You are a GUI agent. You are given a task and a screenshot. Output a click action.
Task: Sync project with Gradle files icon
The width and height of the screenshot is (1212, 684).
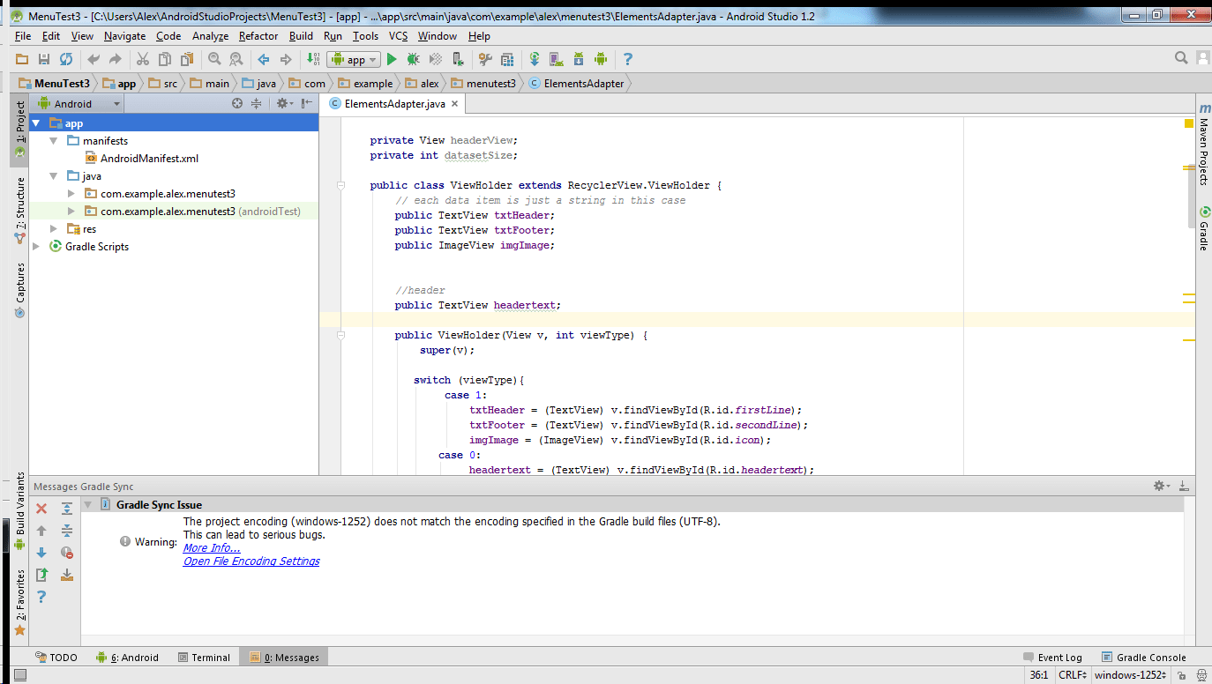534,59
